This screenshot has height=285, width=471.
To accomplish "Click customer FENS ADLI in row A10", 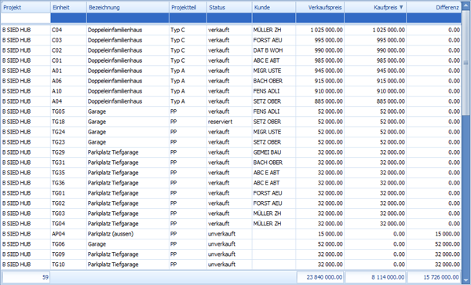I will tap(274, 91).
